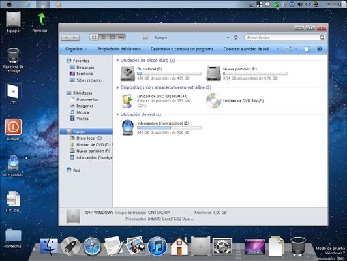
Task: Click the Apple logo in menu bar
Action: click(9, 4)
